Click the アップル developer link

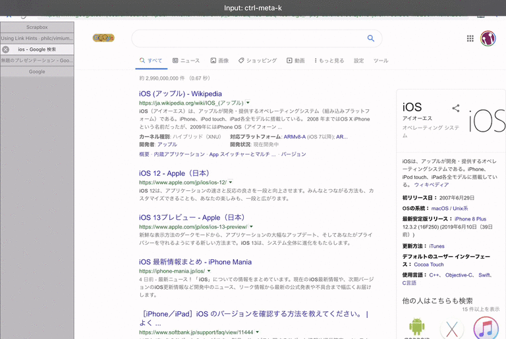(167, 144)
